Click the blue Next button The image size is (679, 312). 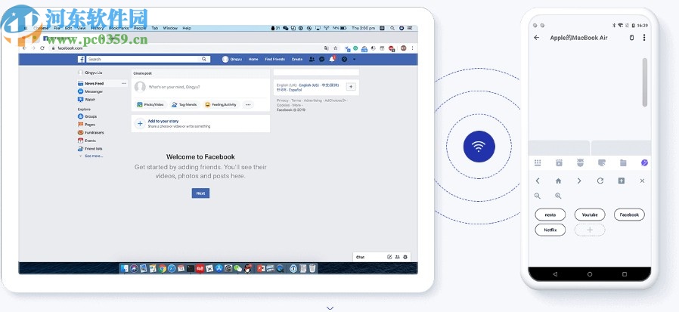200,193
